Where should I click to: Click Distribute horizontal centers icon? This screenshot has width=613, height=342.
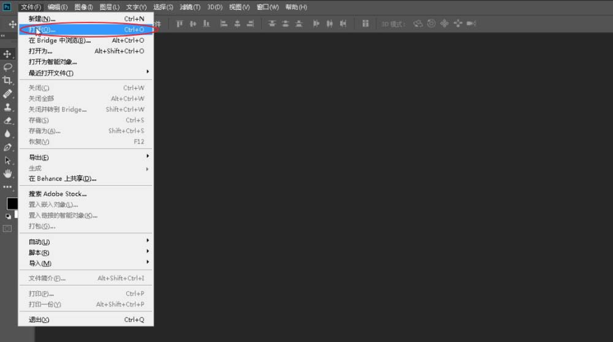[x=330, y=24]
